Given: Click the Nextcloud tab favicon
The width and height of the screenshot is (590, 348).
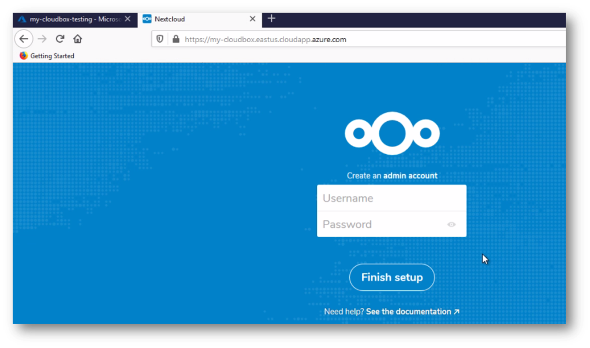Looking at the screenshot, I should tap(147, 19).
